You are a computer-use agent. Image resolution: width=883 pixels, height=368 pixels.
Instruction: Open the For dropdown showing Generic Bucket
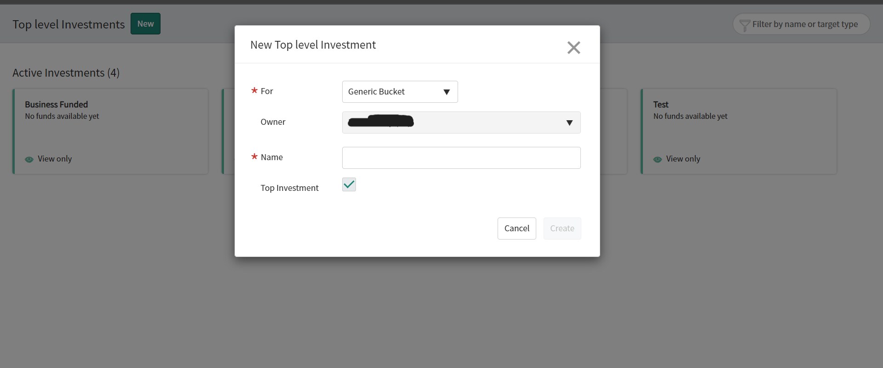pyautogui.click(x=400, y=92)
